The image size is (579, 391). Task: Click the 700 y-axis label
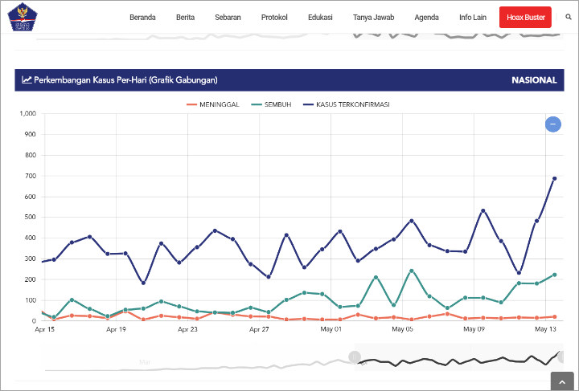point(31,176)
